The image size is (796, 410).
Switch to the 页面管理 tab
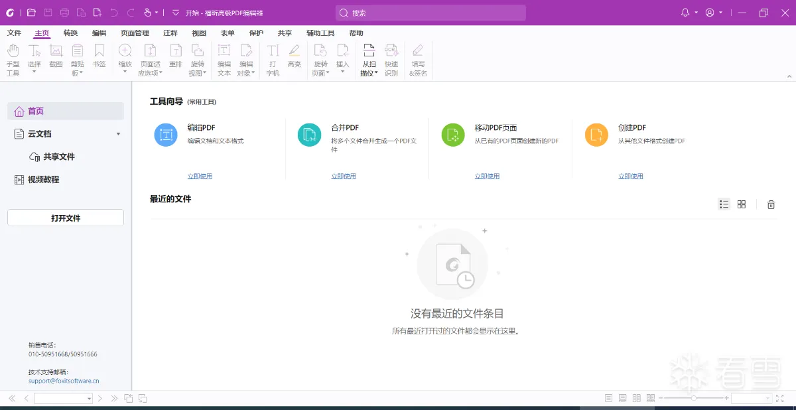pos(135,33)
